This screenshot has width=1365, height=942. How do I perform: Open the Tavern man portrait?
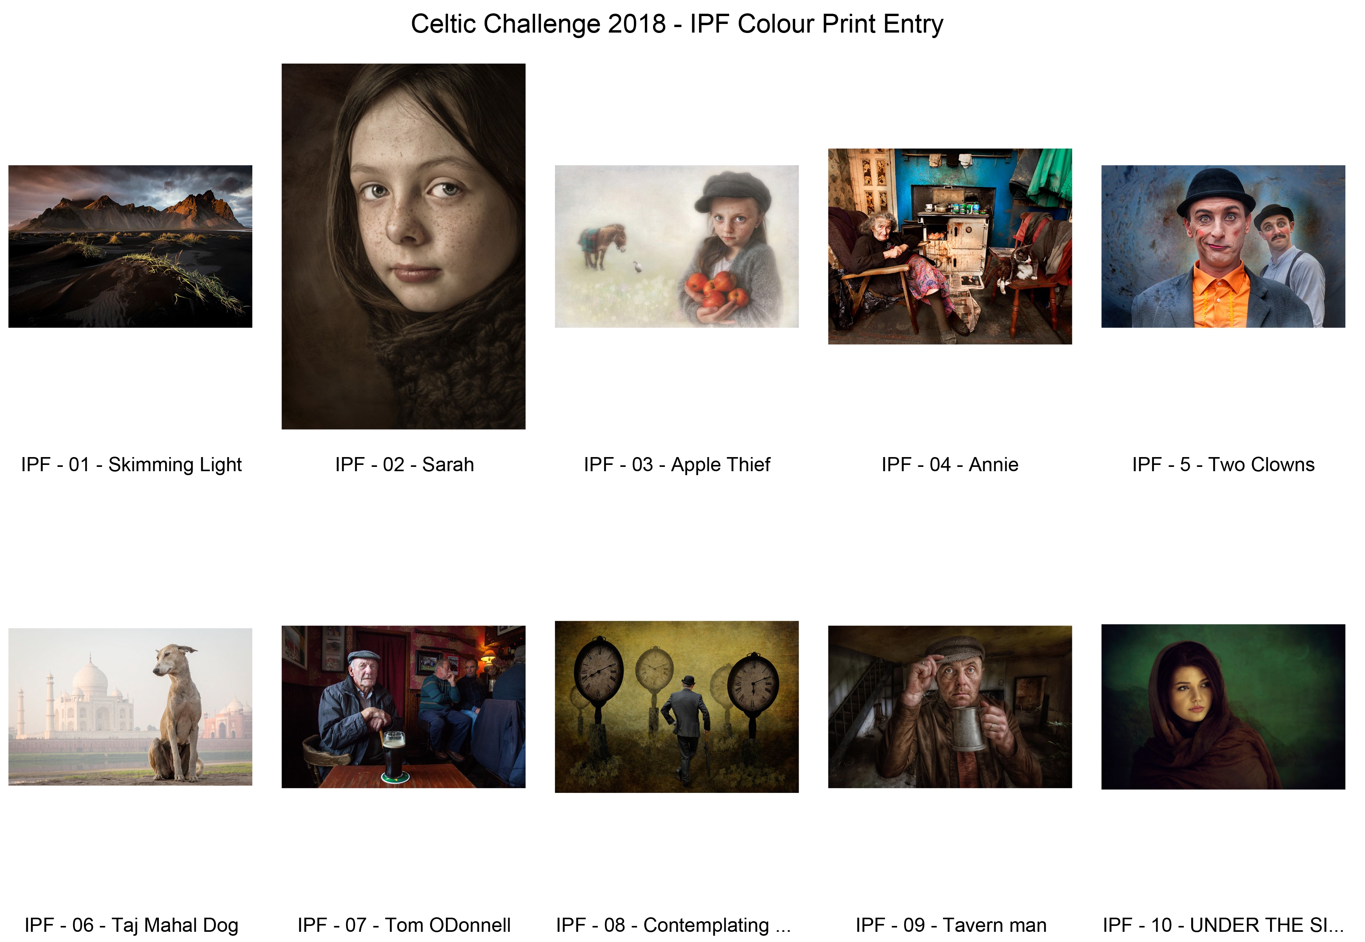950,707
